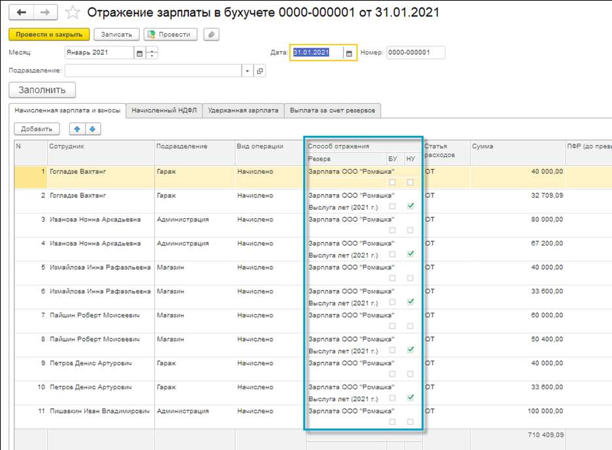The image size is (612, 450).
Task: Move selected row up with blue arrow
Action: click(77, 129)
